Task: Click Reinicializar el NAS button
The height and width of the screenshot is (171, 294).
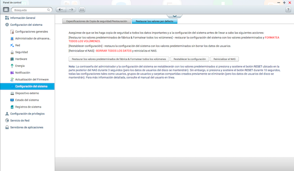Action: [224, 59]
